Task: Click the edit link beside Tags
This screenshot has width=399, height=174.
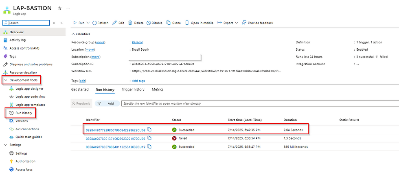Action: click(82, 81)
